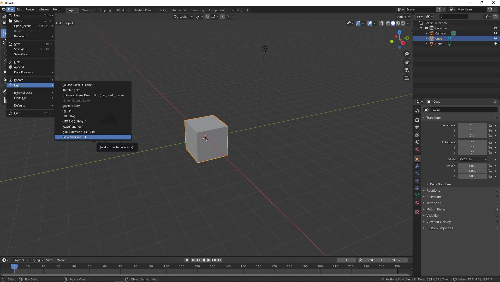Screen dimensions: 500x282
Task: Toggle auto keying record button
Action: 187,260
